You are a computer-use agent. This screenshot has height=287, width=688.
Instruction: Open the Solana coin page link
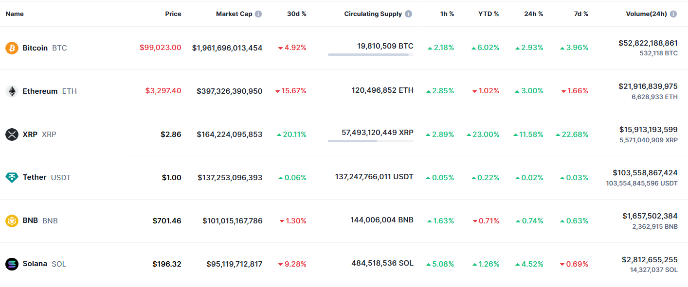click(34, 264)
